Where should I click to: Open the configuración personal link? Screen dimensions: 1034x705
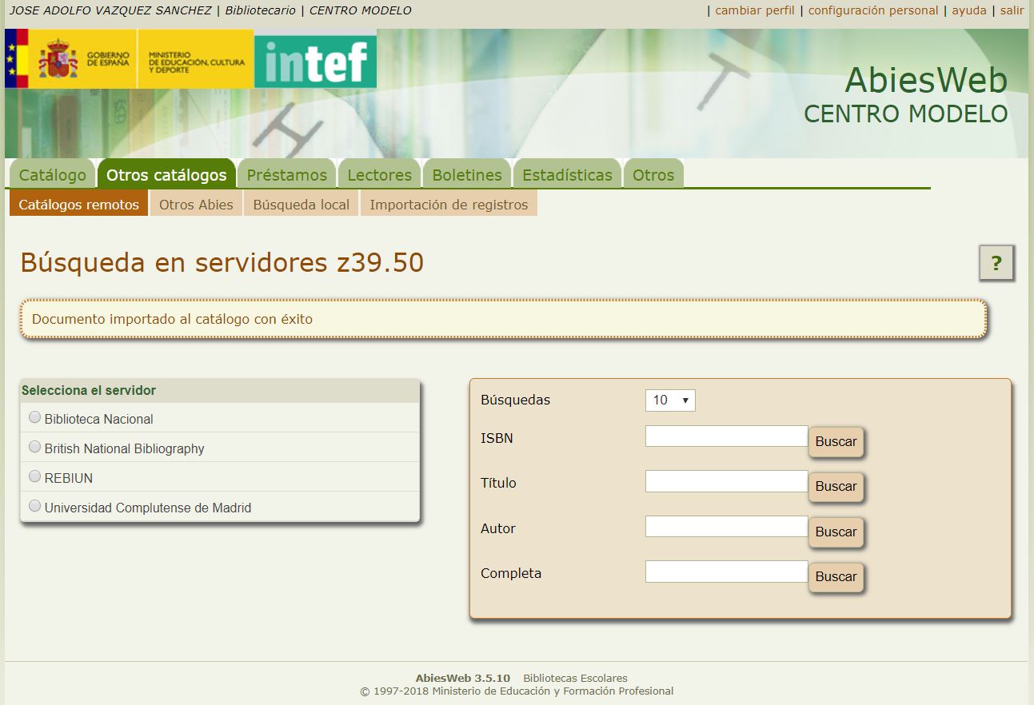tap(873, 10)
